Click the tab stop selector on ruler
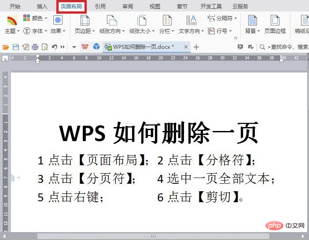This screenshot has width=309, height=240. [5, 58]
